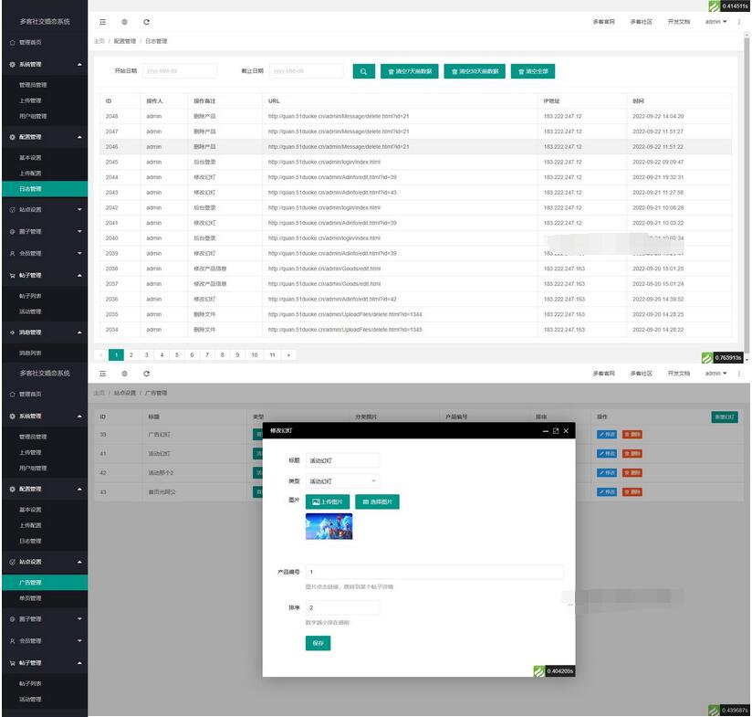Maximize the 修改幻灯 dialog window

(x=555, y=430)
